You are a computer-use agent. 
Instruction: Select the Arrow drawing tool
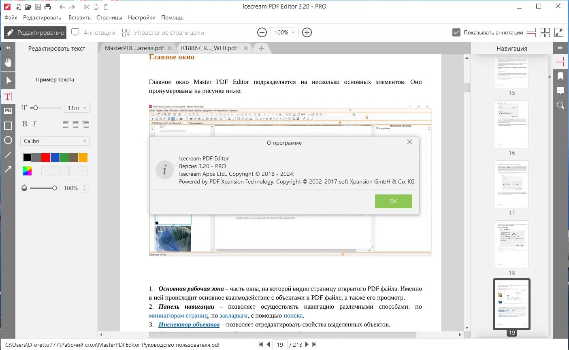(x=8, y=169)
